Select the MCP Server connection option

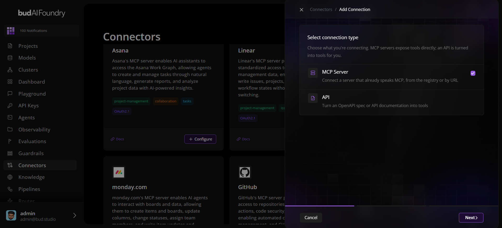391,77
